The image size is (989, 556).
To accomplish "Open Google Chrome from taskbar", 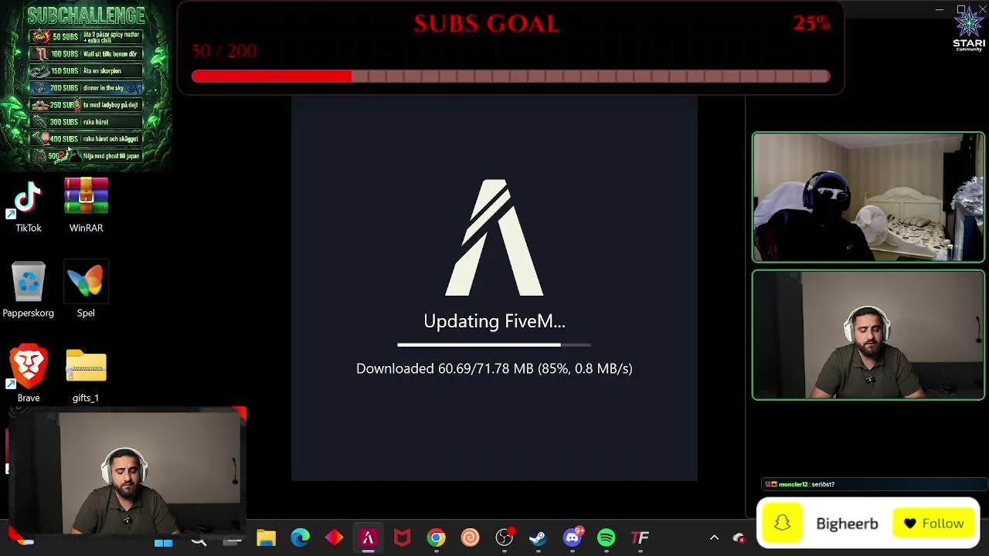I will coord(437,537).
